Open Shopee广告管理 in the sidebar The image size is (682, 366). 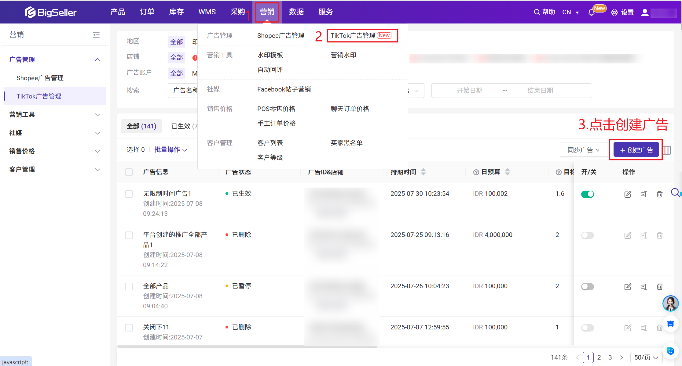(40, 78)
